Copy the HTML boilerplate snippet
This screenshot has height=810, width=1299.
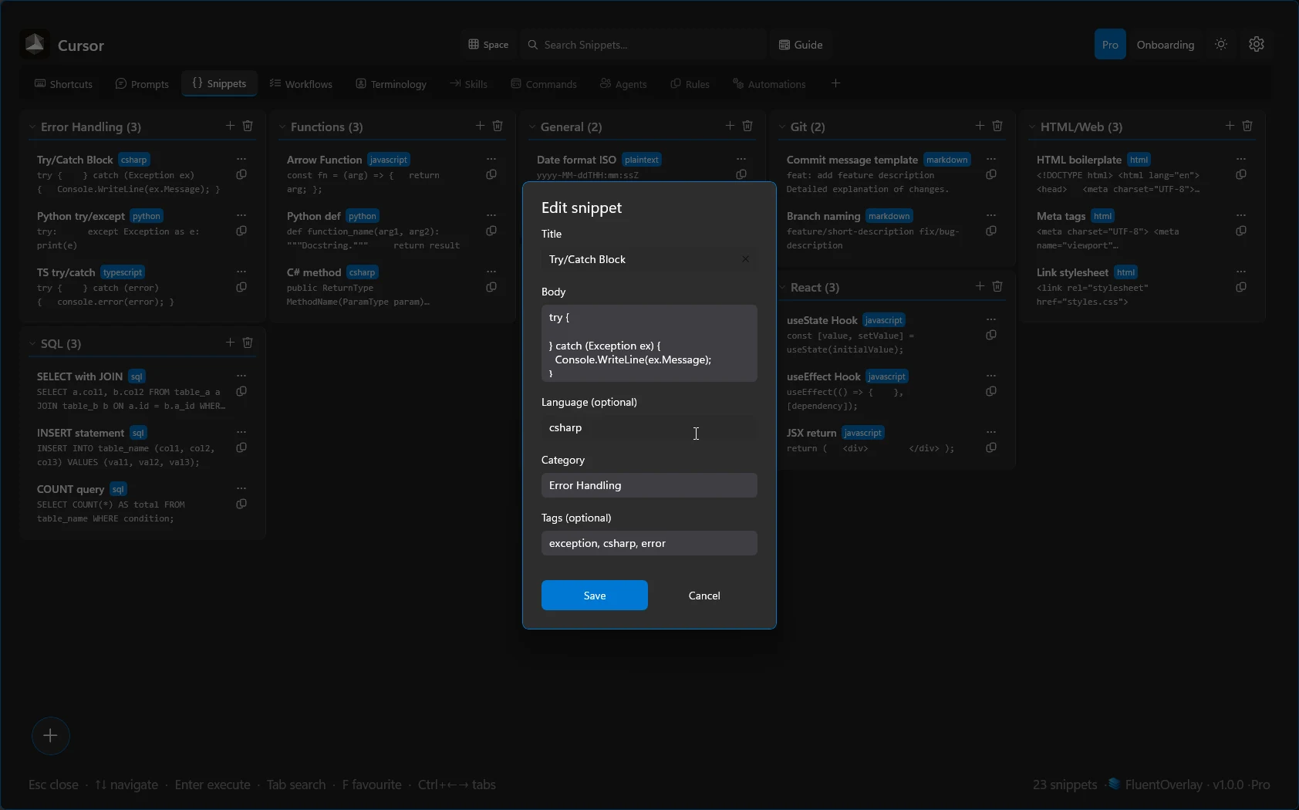click(1241, 174)
